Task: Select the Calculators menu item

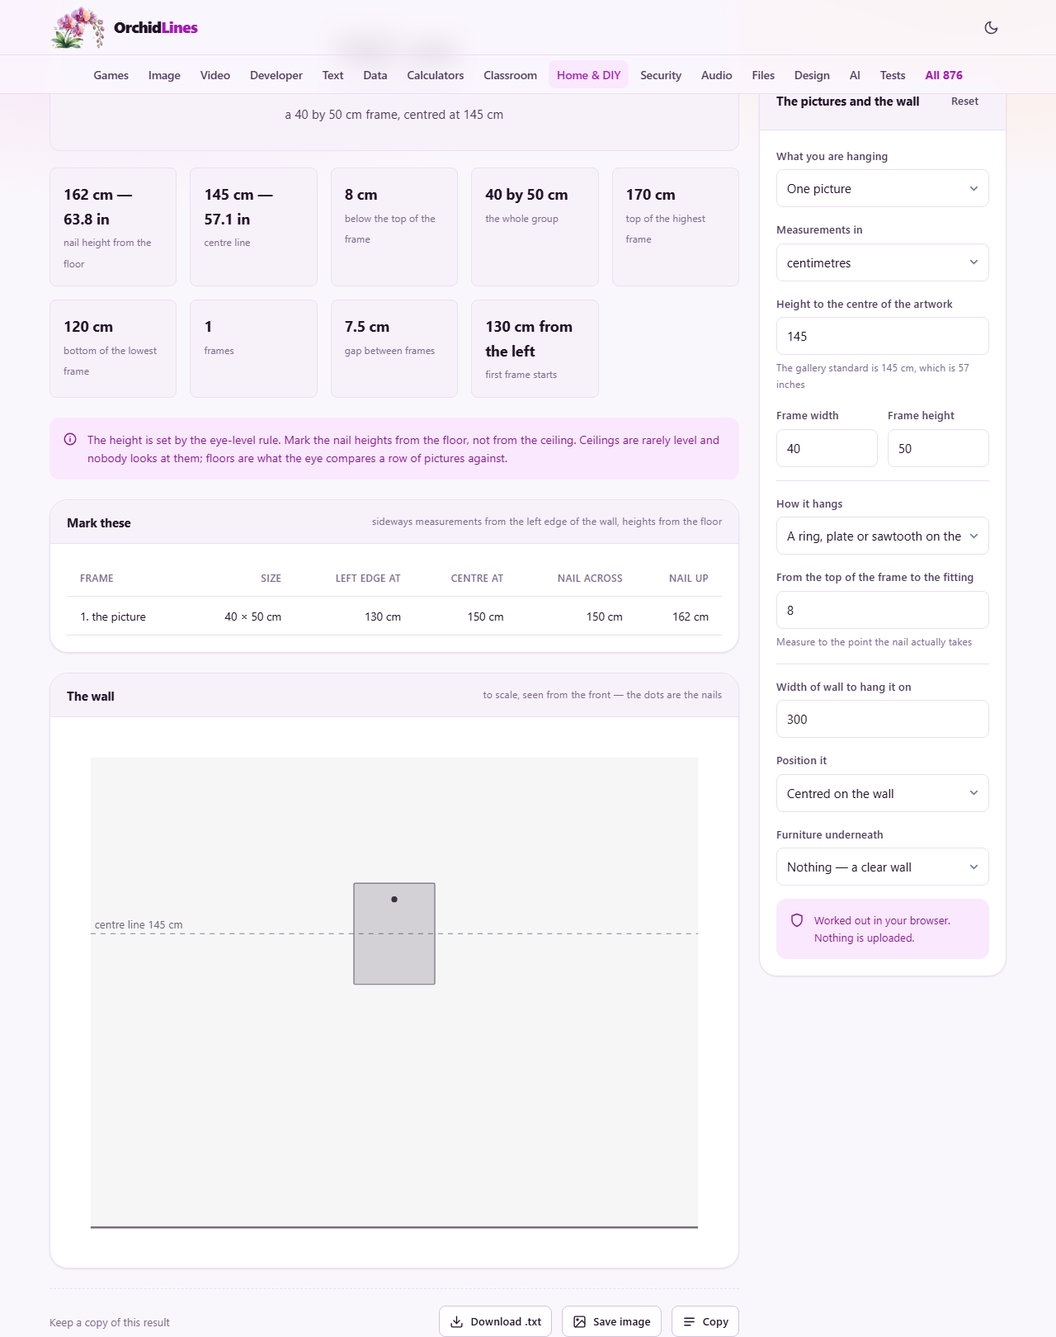Action: (435, 75)
